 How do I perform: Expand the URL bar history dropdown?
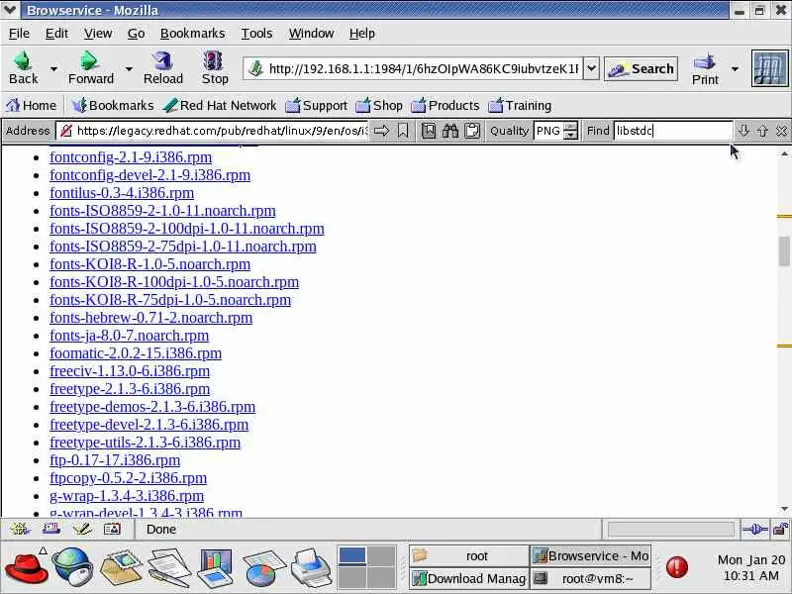pyautogui.click(x=591, y=68)
